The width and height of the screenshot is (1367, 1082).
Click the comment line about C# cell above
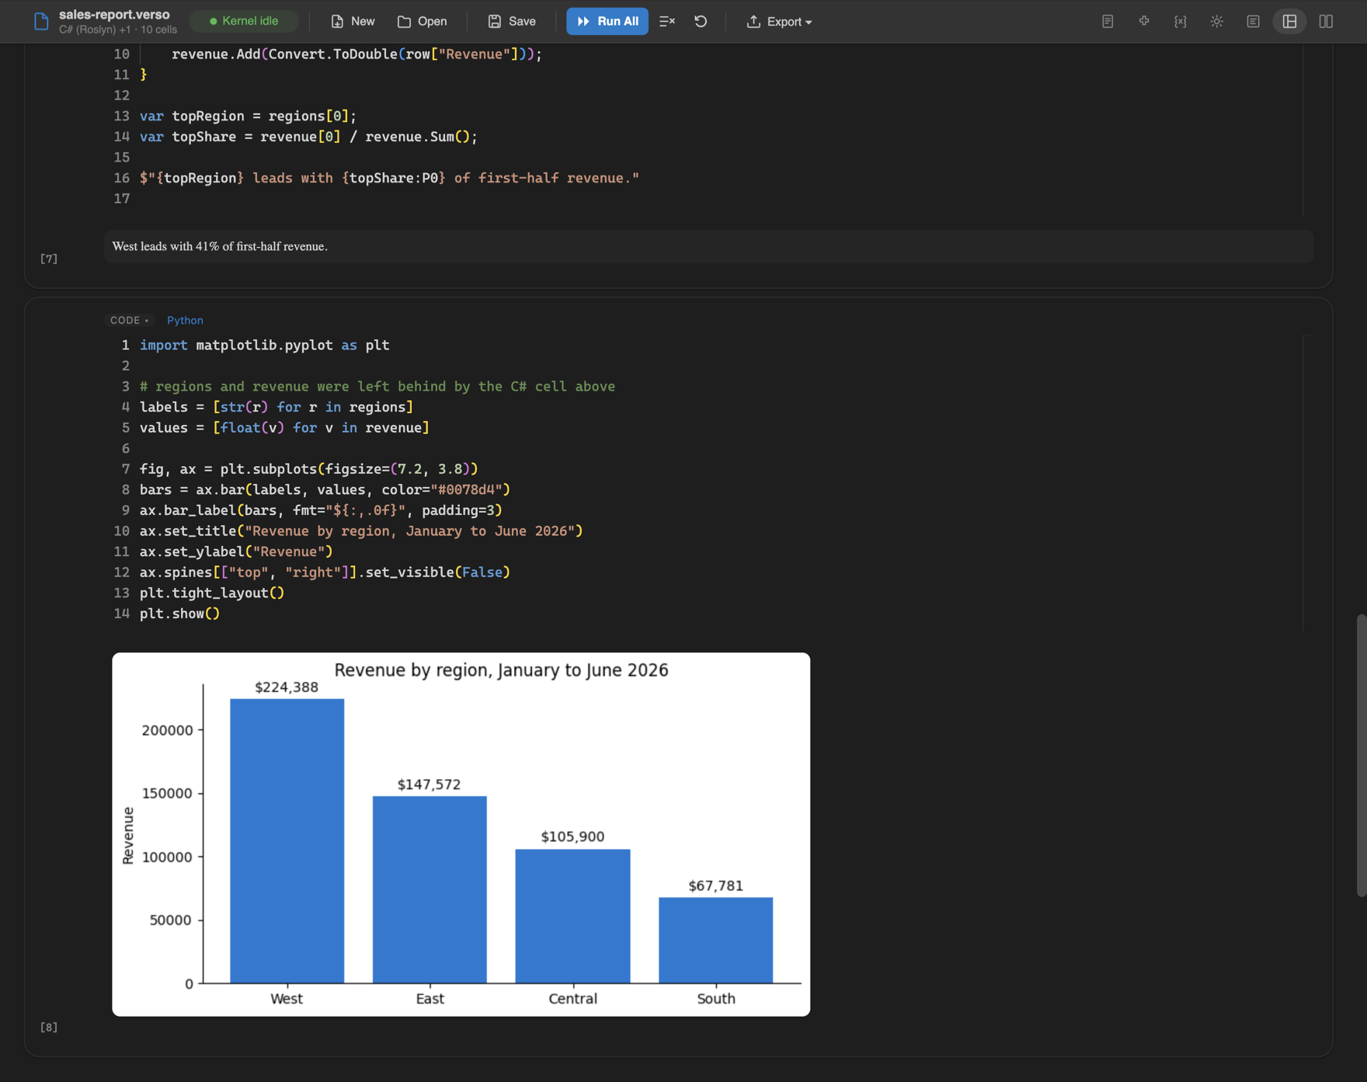pyautogui.click(x=377, y=386)
